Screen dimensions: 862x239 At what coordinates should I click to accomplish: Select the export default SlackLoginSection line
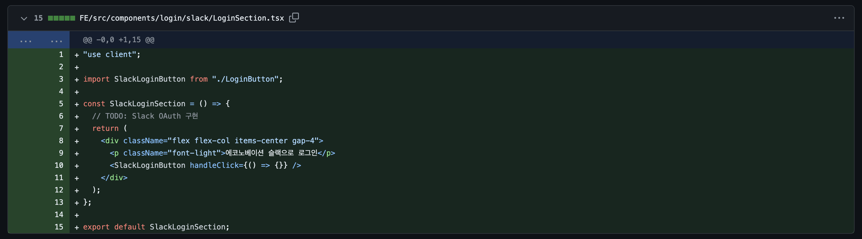click(156, 227)
